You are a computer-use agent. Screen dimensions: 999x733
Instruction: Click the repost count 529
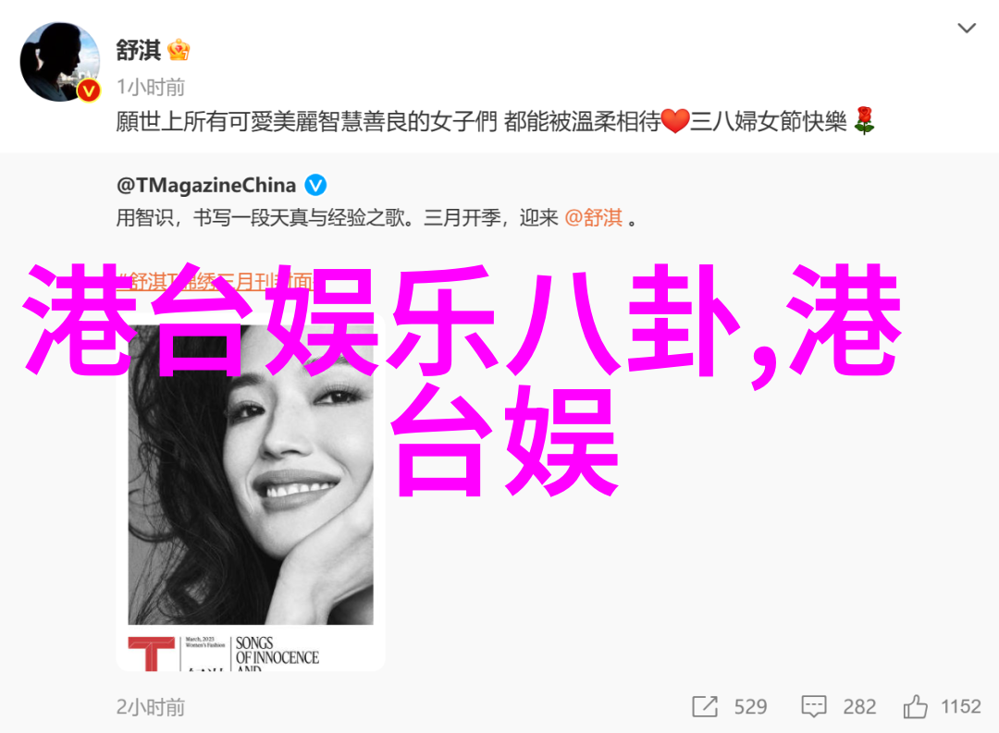[x=750, y=706]
